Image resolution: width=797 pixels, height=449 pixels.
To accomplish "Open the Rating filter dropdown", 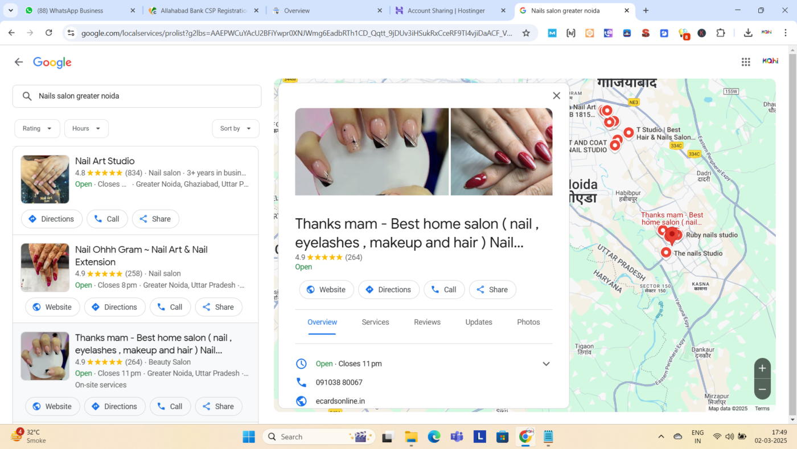I will (x=37, y=129).
